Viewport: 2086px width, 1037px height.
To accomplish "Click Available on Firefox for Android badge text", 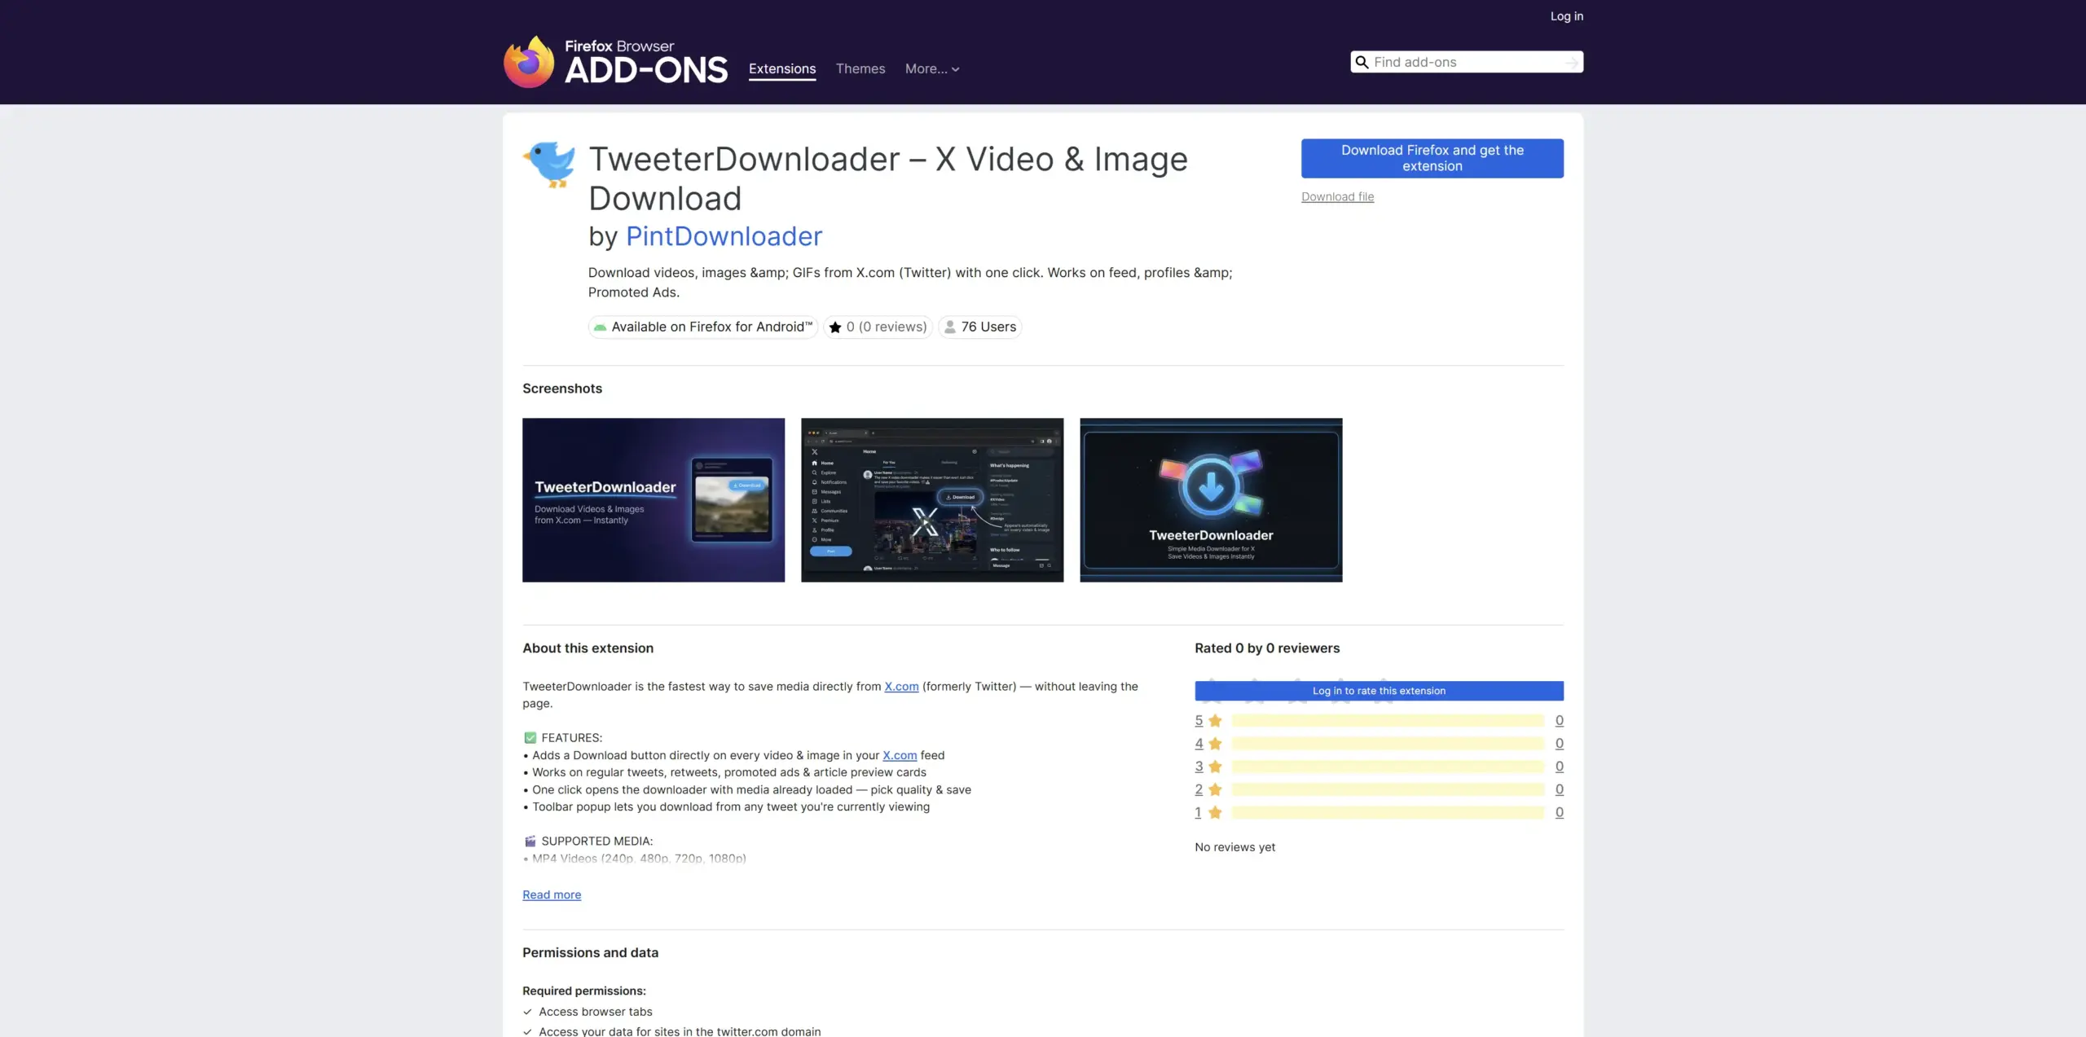I will click(x=711, y=327).
